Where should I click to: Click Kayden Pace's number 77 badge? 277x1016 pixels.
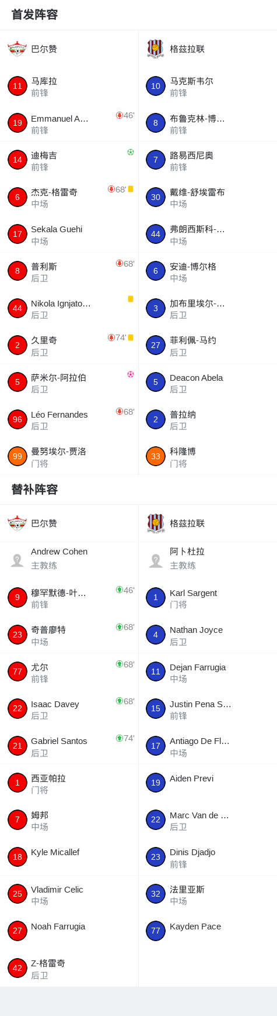(156, 931)
